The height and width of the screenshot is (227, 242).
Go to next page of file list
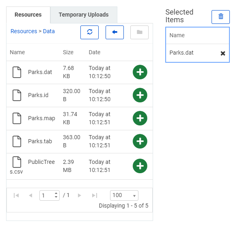click(x=80, y=195)
